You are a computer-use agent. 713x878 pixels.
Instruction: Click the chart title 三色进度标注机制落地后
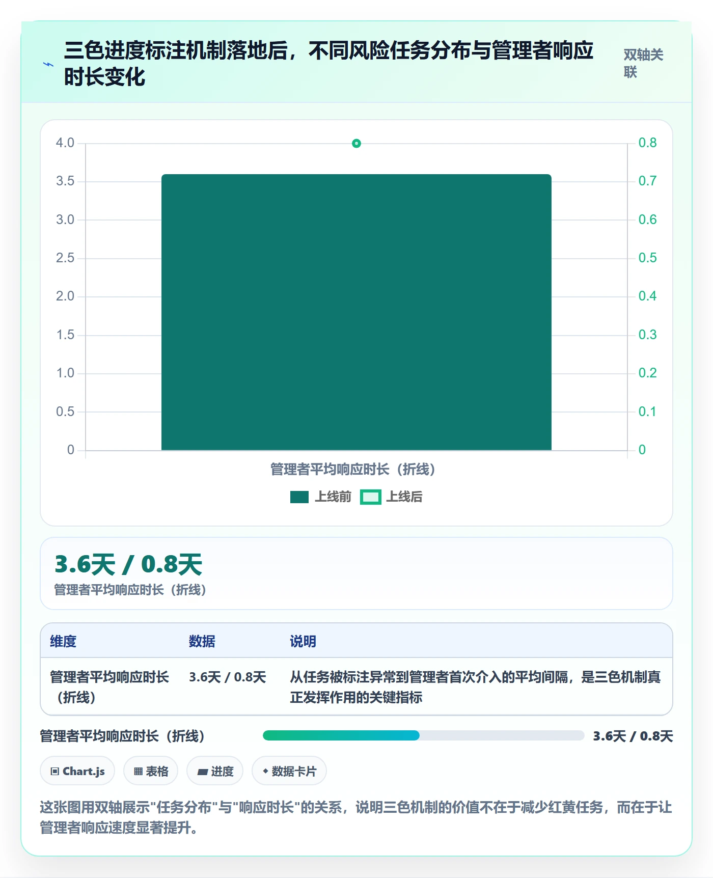tap(328, 64)
